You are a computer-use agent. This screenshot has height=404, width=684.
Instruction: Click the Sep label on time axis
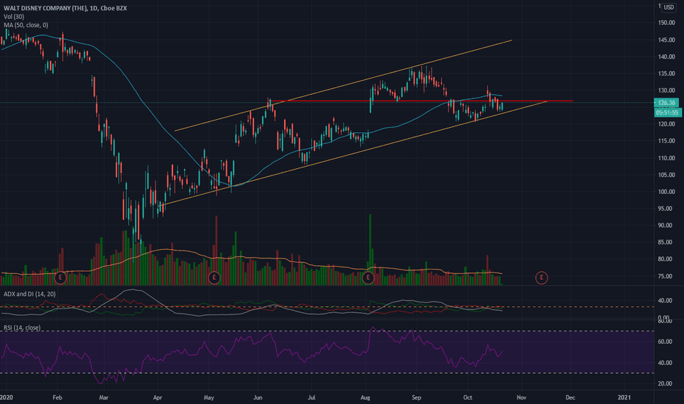point(417,397)
